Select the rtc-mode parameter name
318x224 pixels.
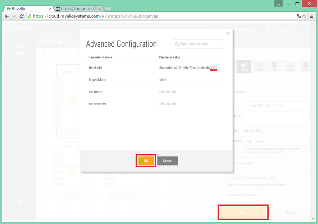click(x=96, y=92)
